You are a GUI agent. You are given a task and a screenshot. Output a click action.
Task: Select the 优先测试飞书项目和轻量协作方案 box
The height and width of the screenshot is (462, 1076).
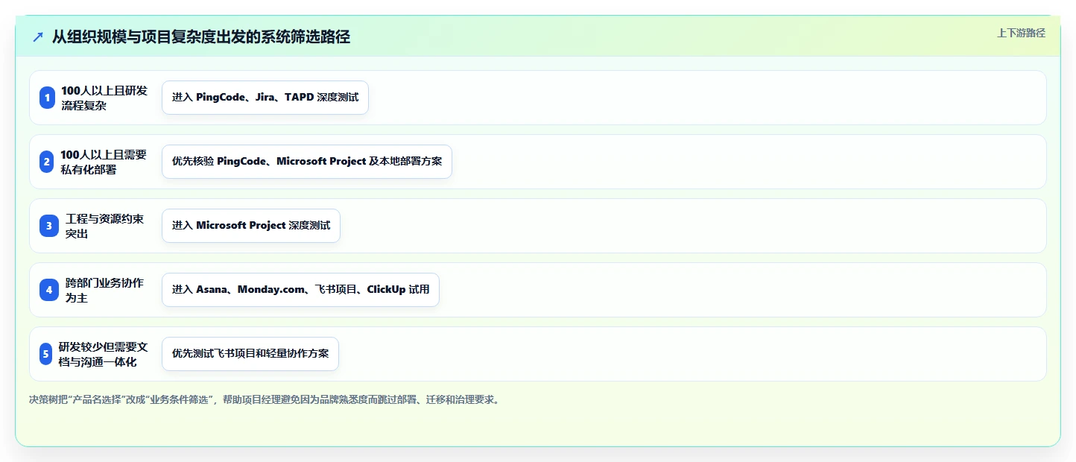click(250, 354)
